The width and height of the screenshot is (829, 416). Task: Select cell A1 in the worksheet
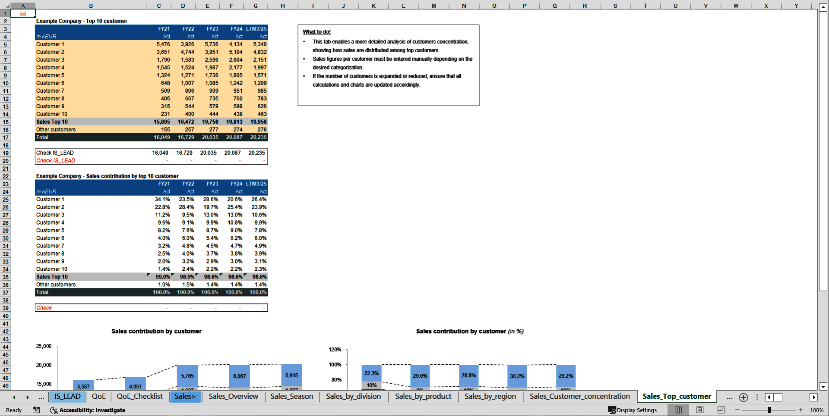coord(22,13)
